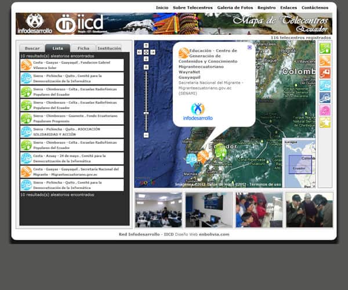
Task: Open Contáctenos in the top menu
Action: click(x=315, y=8)
